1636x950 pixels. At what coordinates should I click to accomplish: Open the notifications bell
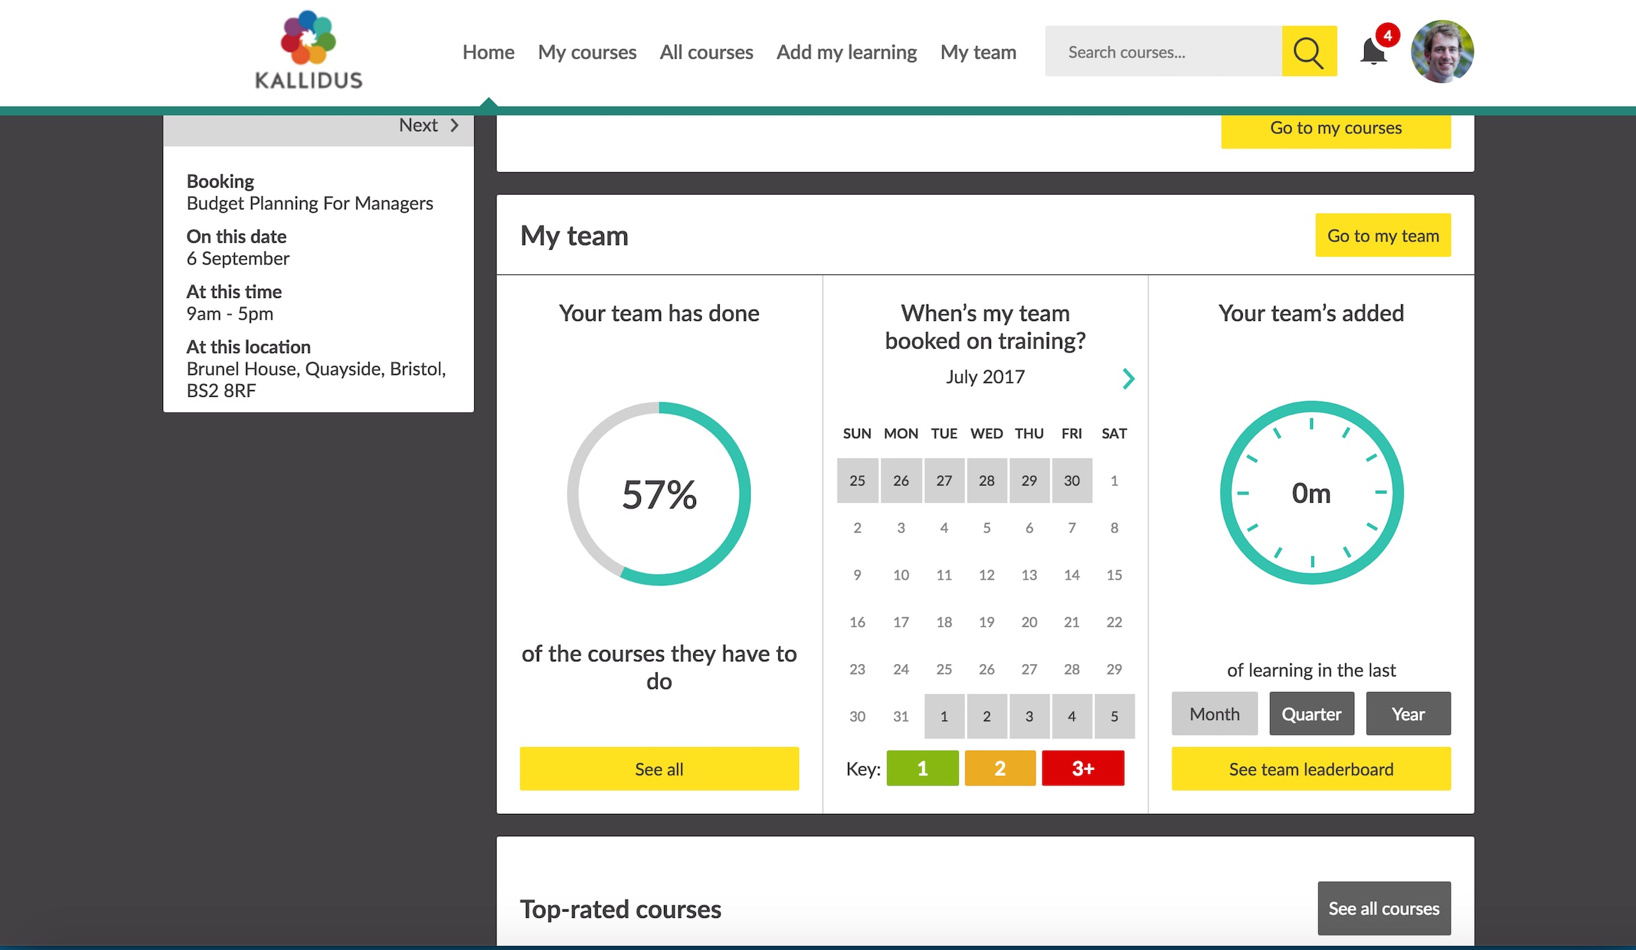[x=1372, y=52]
